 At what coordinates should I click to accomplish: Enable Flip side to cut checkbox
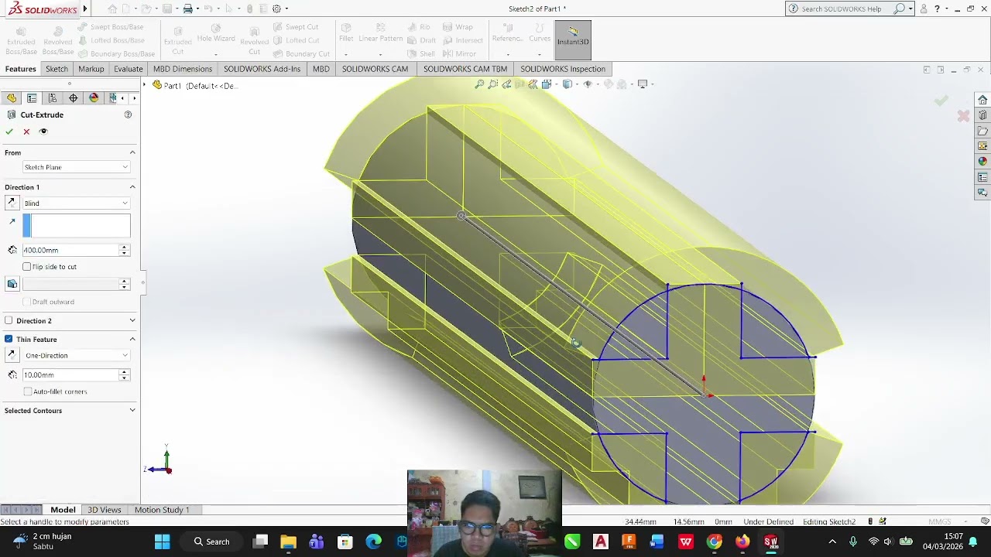point(27,267)
